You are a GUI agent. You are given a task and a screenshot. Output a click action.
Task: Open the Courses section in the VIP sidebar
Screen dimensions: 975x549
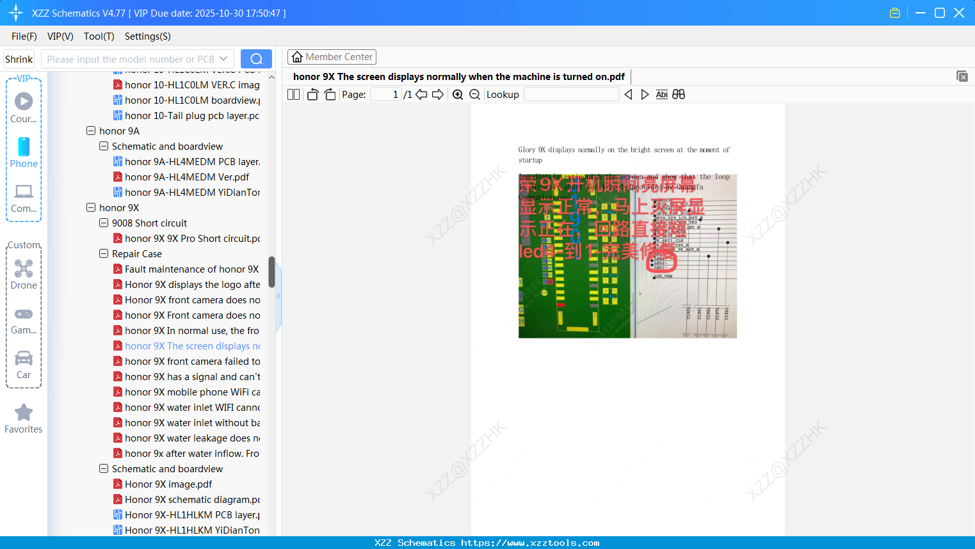(24, 107)
